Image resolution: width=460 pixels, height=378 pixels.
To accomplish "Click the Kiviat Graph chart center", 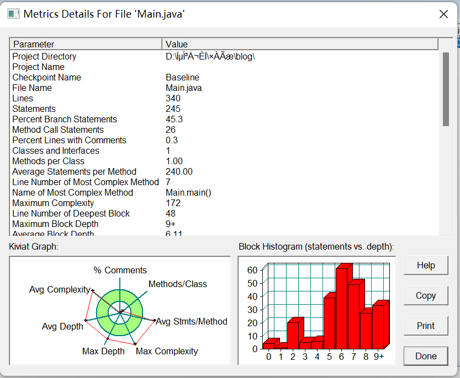I will point(120,312).
